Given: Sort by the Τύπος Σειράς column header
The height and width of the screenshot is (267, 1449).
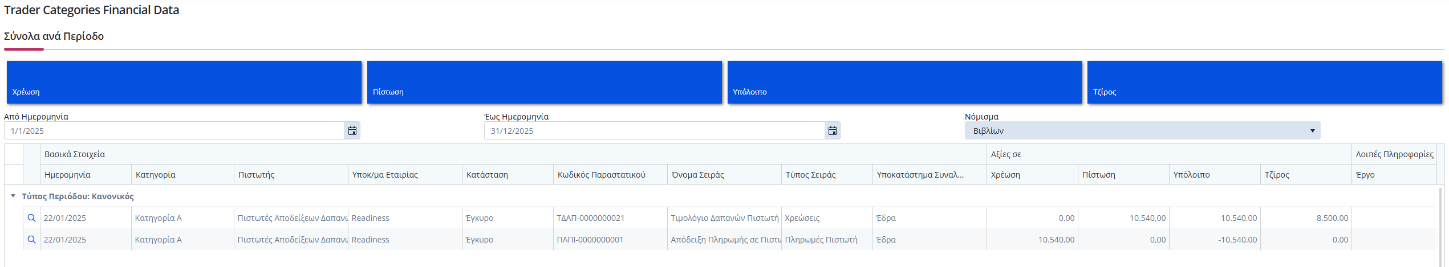Looking at the screenshot, I should [x=827, y=175].
